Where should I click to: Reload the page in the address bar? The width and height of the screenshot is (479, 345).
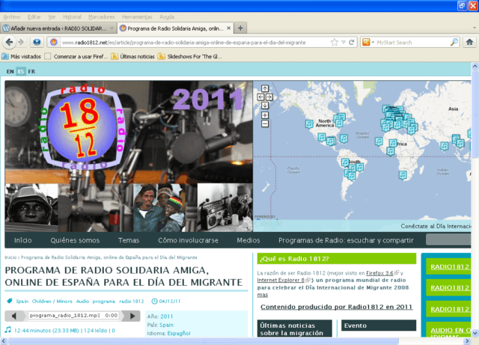coord(353,43)
